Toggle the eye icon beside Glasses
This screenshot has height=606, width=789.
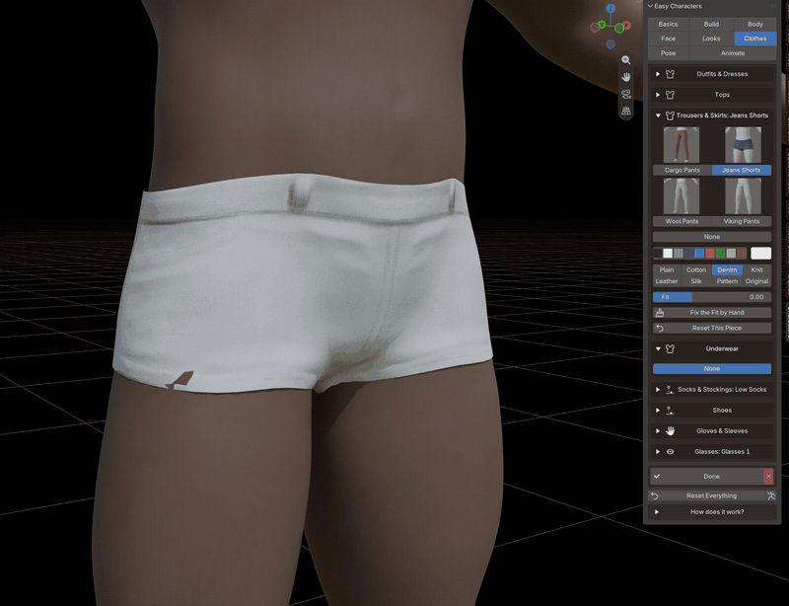(x=670, y=451)
